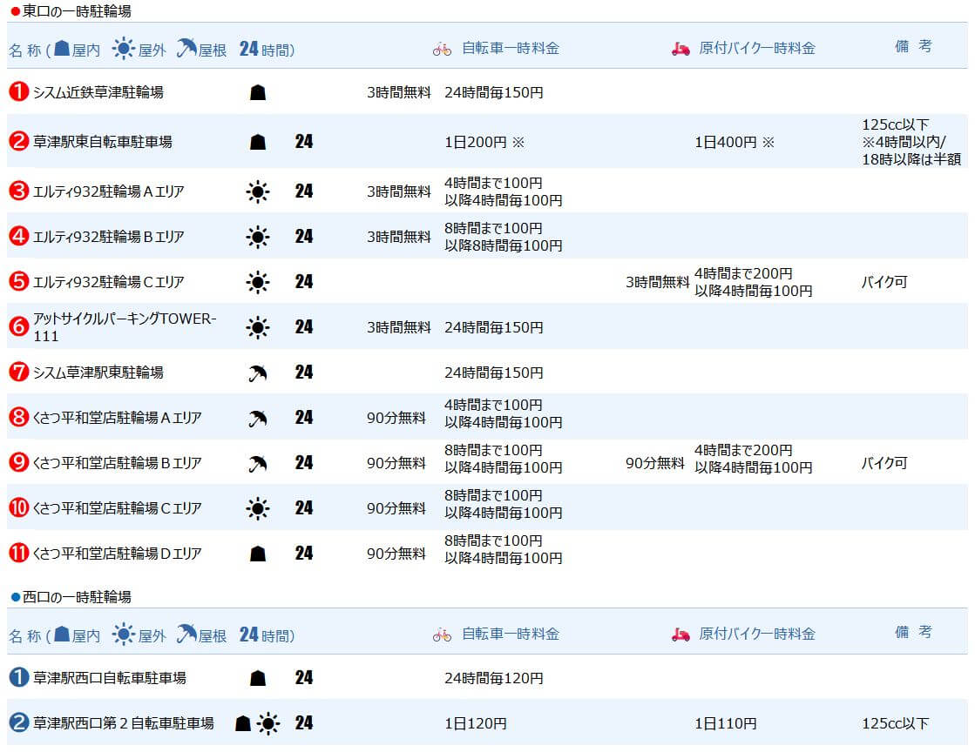Click red number 6 marker for TOWER-111
975x752 pixels.
click(x=19, y=327)
